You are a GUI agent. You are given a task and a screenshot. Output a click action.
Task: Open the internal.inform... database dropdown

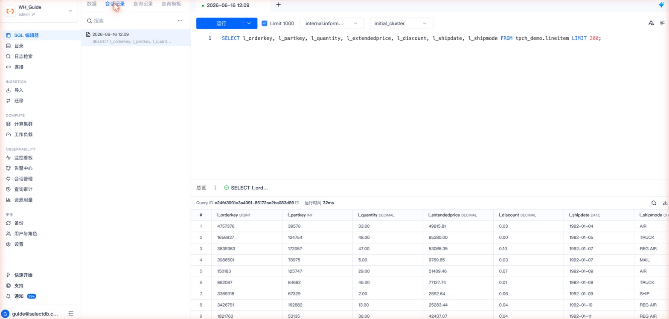[332, 23]
